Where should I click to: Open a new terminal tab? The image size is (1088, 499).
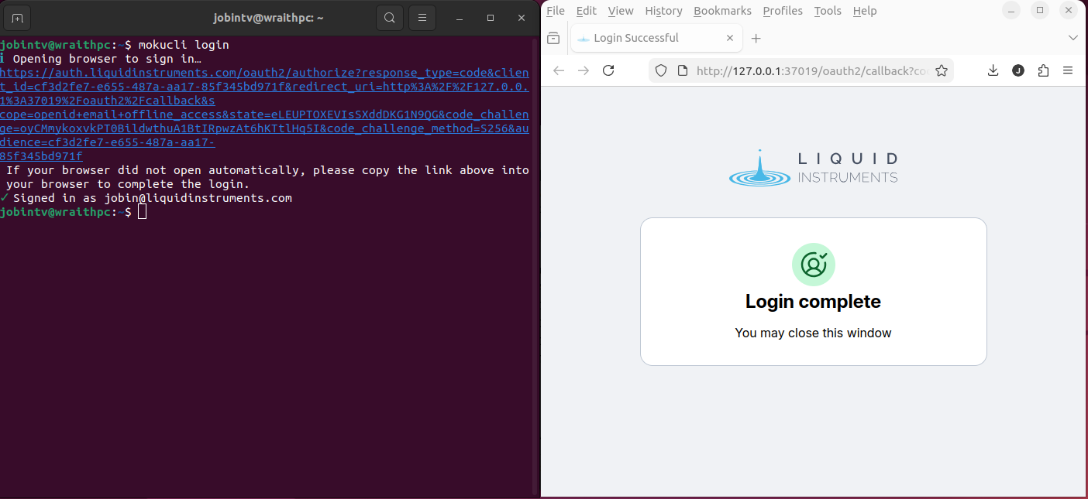[x=16, y=17]
